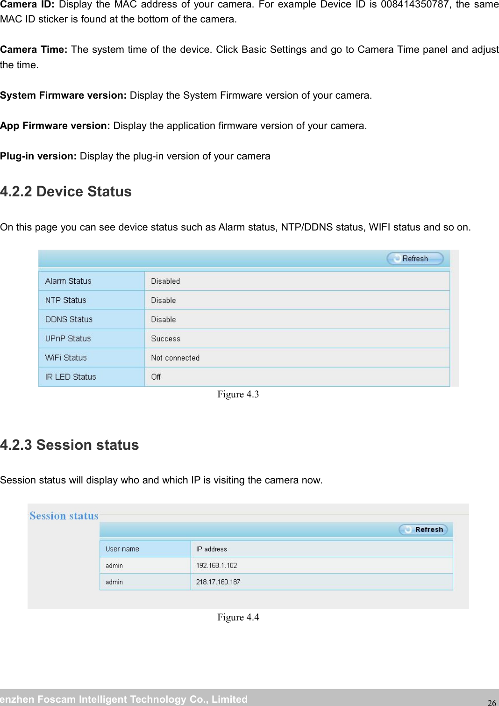Click the 'Not connected' WiFi value
Viewport: 499px width, 706px height.
point(175,358)
